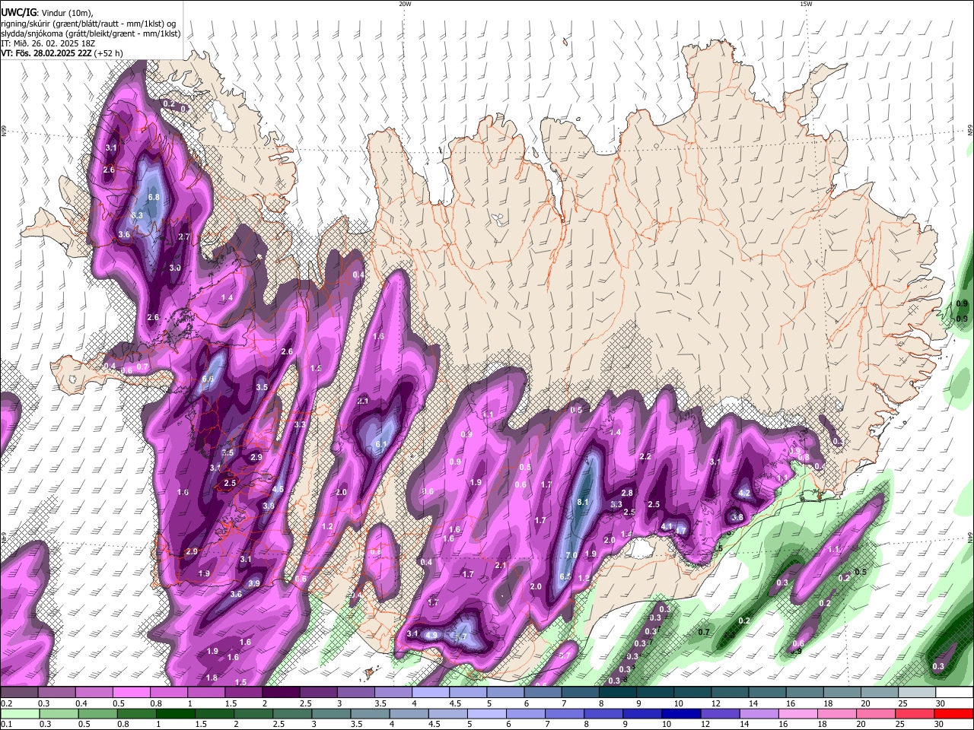Click the 3.0 value in the northwest
This screenshot has width=974, height=730.
175,268
